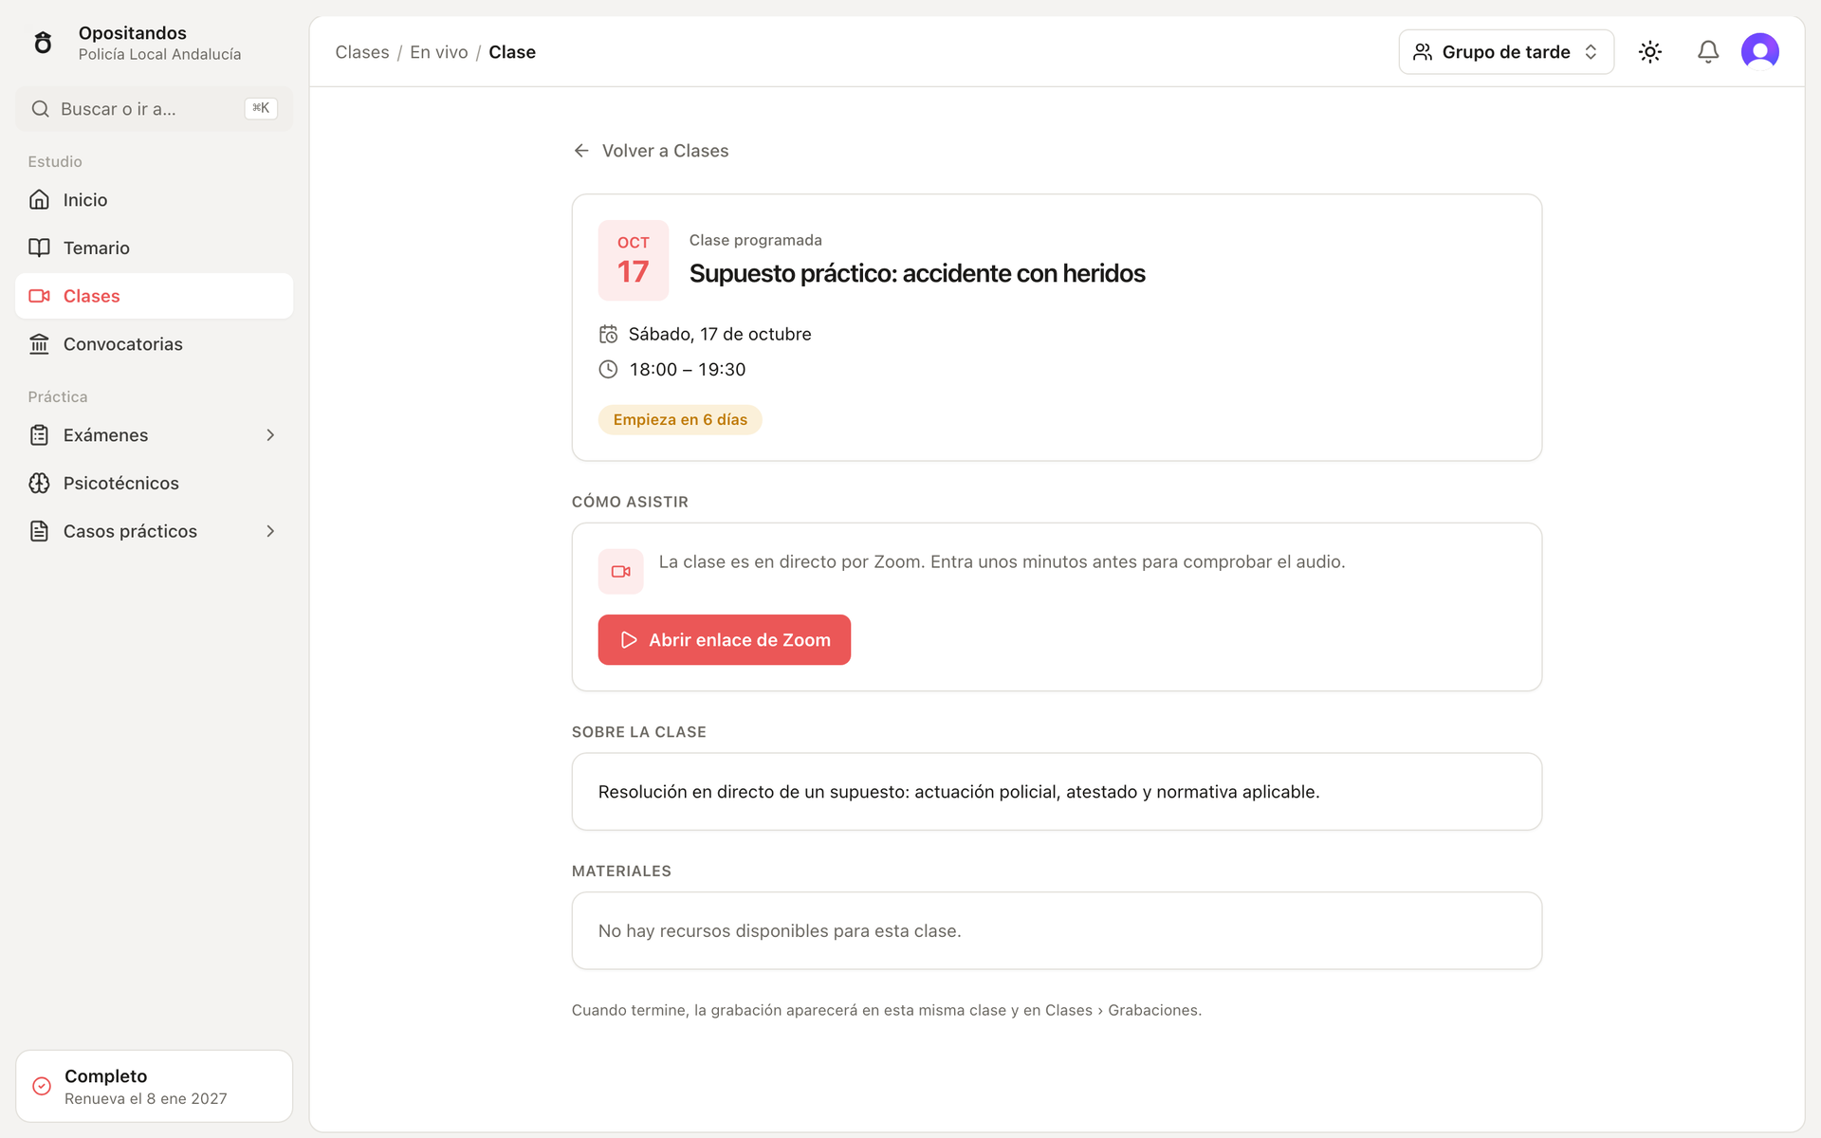Open Completo subscription card
This screenshot has height=1138, width=1821.
[x=154, y=1086]
